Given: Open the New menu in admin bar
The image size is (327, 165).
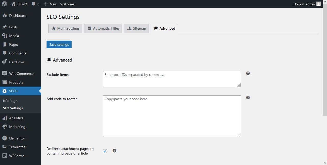Looking at the screenshot, I should (x=50, y=4).
